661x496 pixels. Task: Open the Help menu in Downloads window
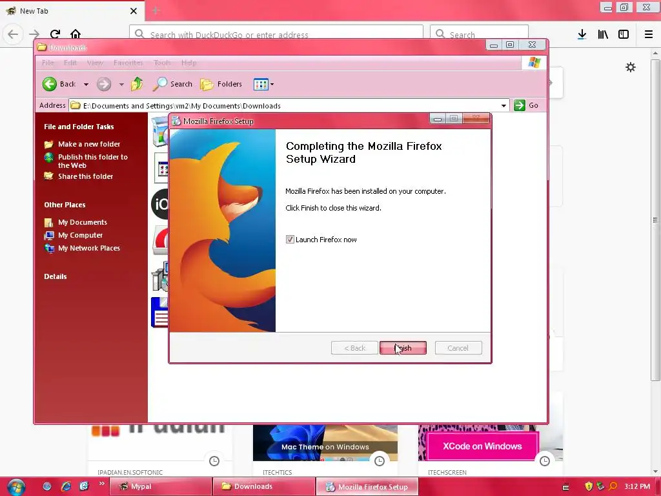189,63
